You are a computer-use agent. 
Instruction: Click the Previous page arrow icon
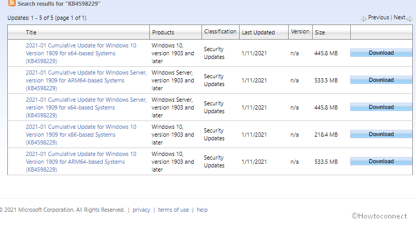(x=364, y=18)
